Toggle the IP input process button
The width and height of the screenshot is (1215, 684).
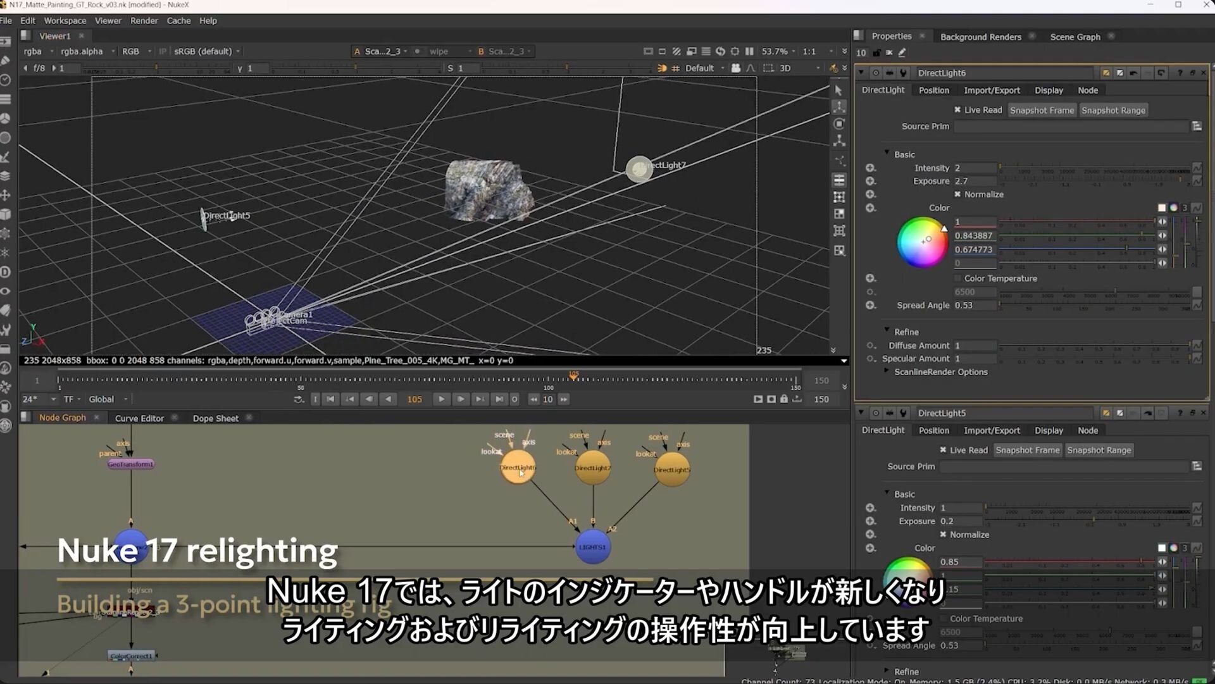(163, 51)
